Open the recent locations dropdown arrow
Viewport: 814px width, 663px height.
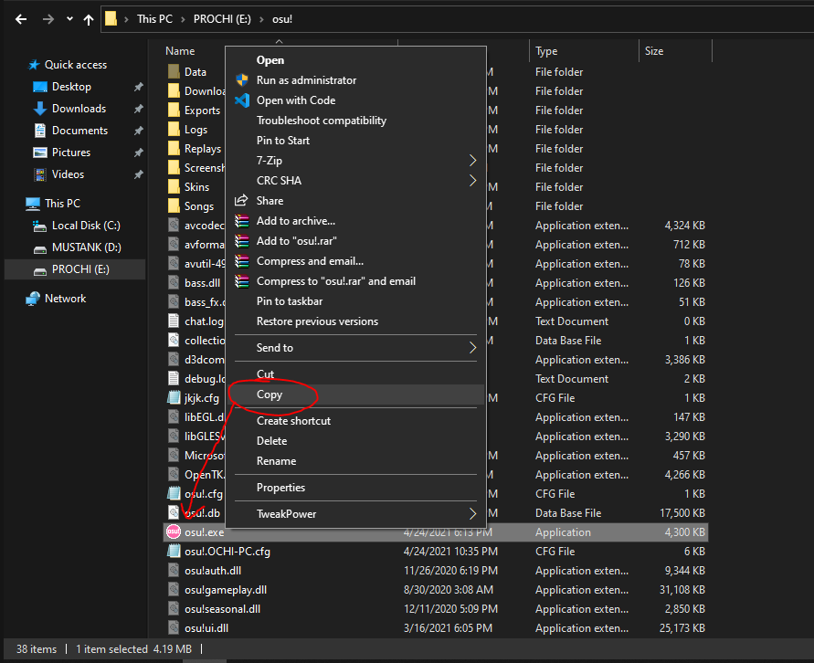coord(69,19)
